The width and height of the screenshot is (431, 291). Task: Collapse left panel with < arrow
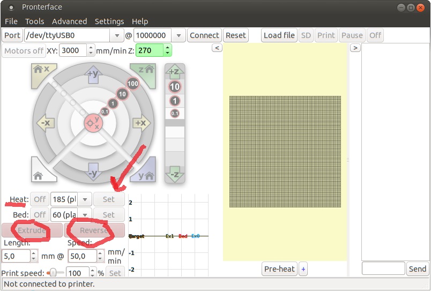pos(217,48)
